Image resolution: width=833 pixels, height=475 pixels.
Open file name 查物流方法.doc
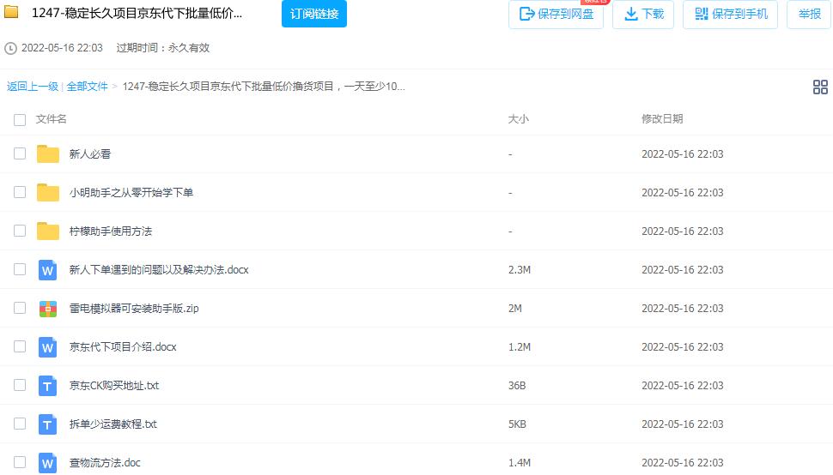click(x=105, y=463)
